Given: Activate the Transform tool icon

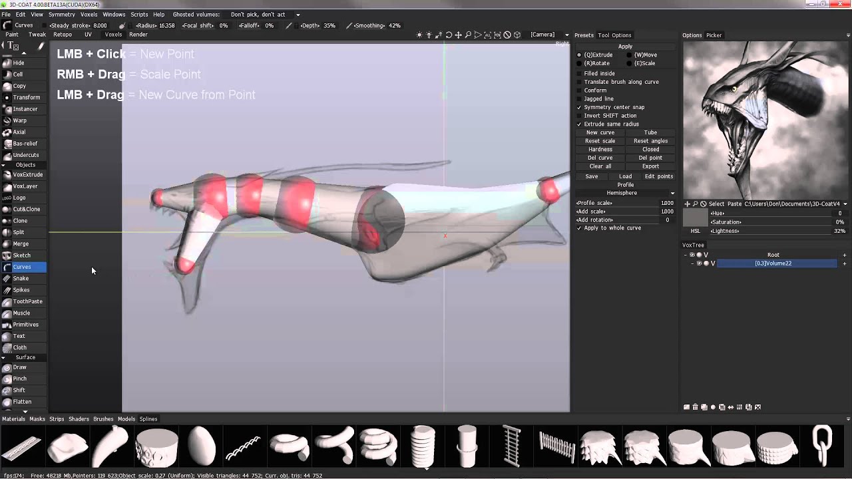Looking at the screenshot, I should coord(7,98).
